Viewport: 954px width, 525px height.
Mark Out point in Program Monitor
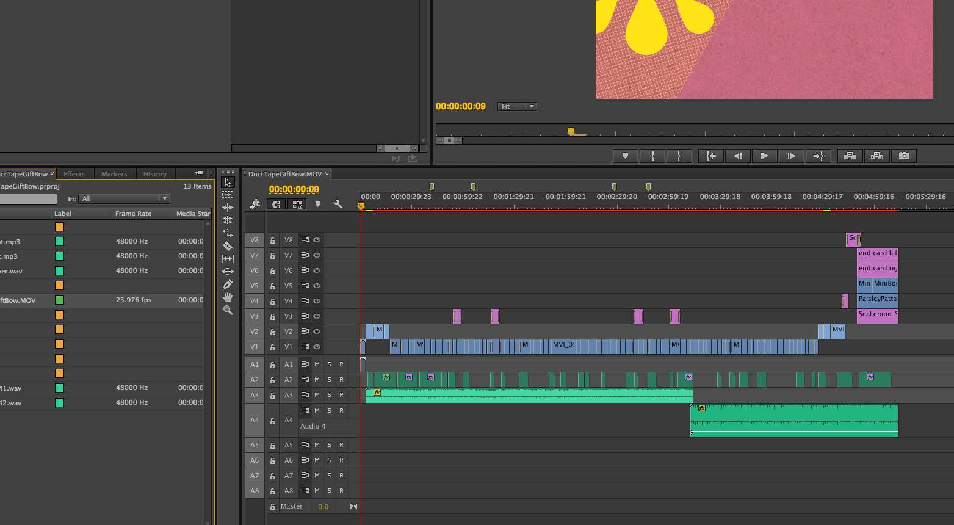click(679, 156)
